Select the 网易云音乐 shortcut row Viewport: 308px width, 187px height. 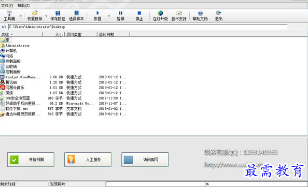click(63, 88)
